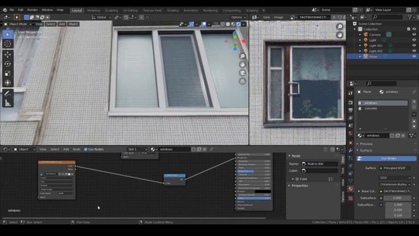Click New Material duplicate icon beside windows field
Image resolution: width=419 pixels, height=236 pixels.
point(397,136)
